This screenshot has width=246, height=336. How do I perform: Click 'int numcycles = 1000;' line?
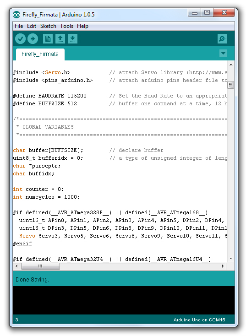(x=46, y=197)
